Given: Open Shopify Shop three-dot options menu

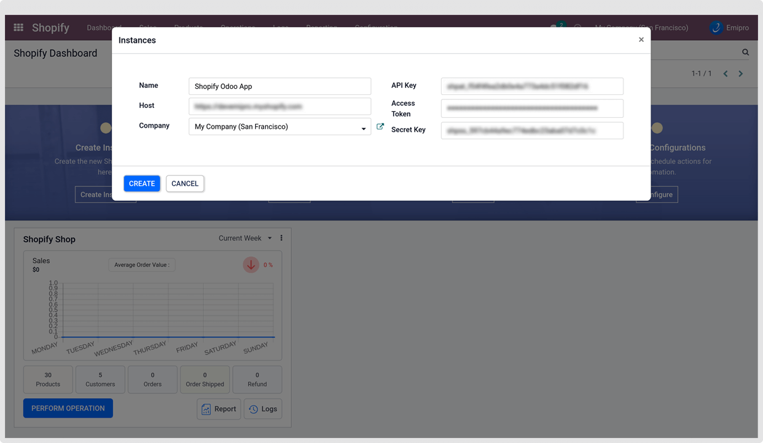Looking at the screenshot, I should pyautogui.click(x=281, y=238).
